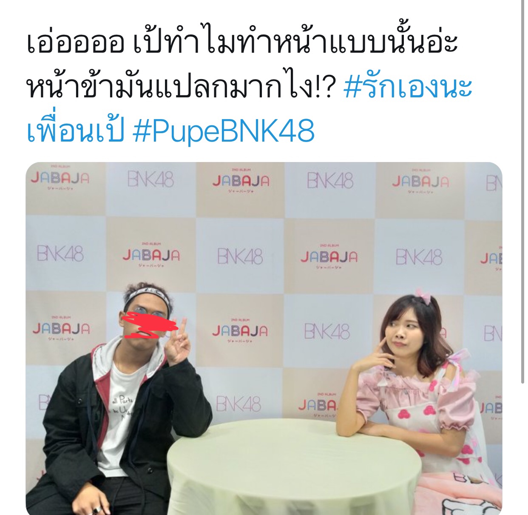Click the vertical scrollbar on right edge
Screen dimensions: 528x515
(522, 191)
